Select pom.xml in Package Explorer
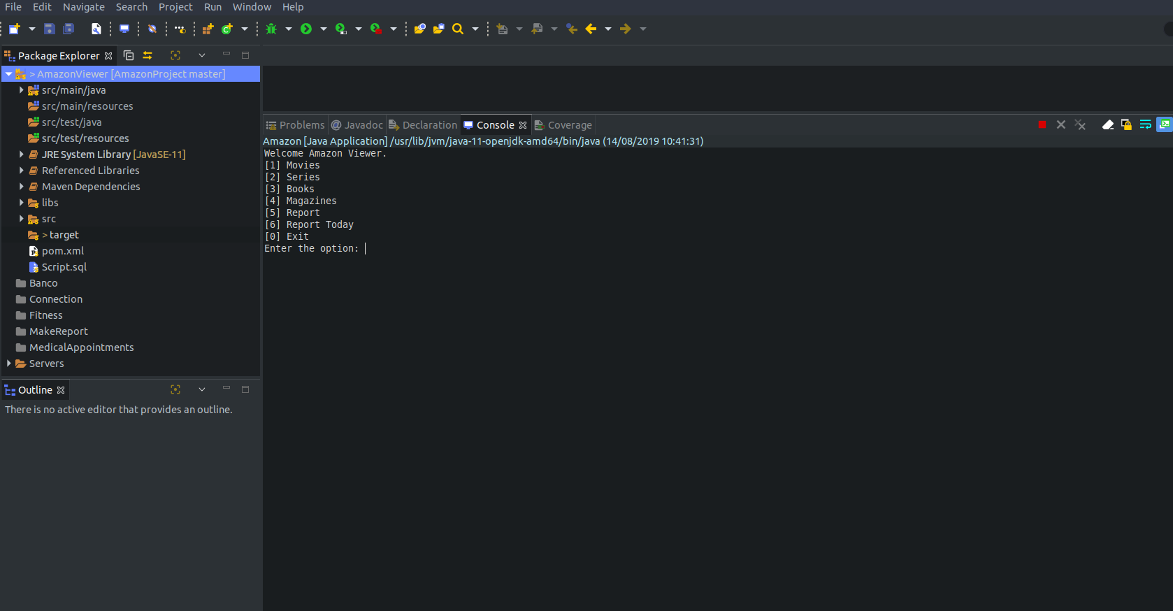 63,251
